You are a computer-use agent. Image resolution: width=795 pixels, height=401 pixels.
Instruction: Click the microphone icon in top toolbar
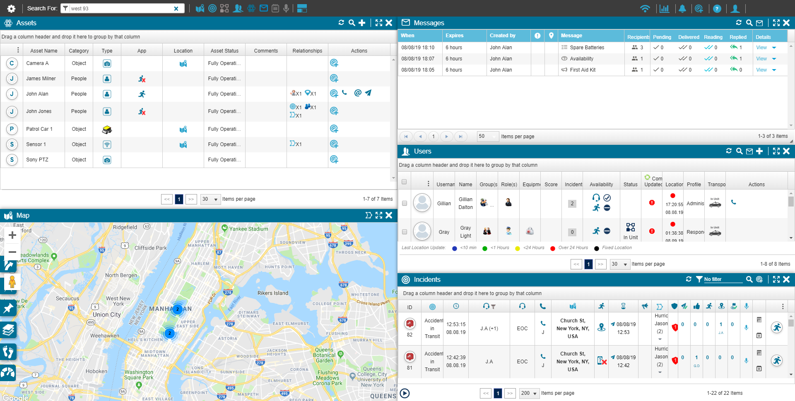(286, 8)
